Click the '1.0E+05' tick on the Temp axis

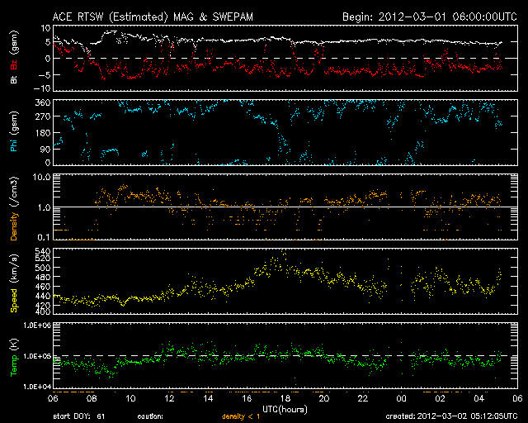pyautogui.click(x=37, y=356)
